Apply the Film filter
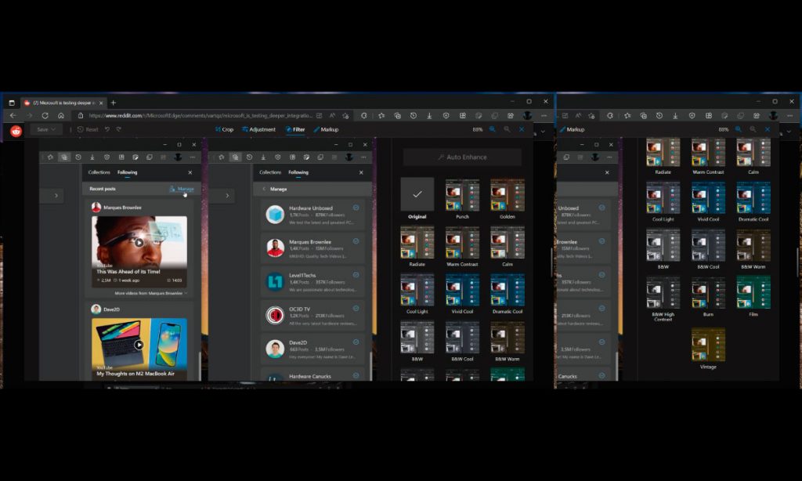 pyautogui.click(x=753, y=293)
